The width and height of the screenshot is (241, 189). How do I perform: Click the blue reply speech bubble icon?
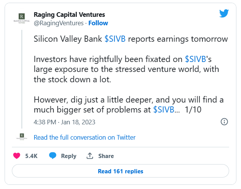(x=52, y=156)
